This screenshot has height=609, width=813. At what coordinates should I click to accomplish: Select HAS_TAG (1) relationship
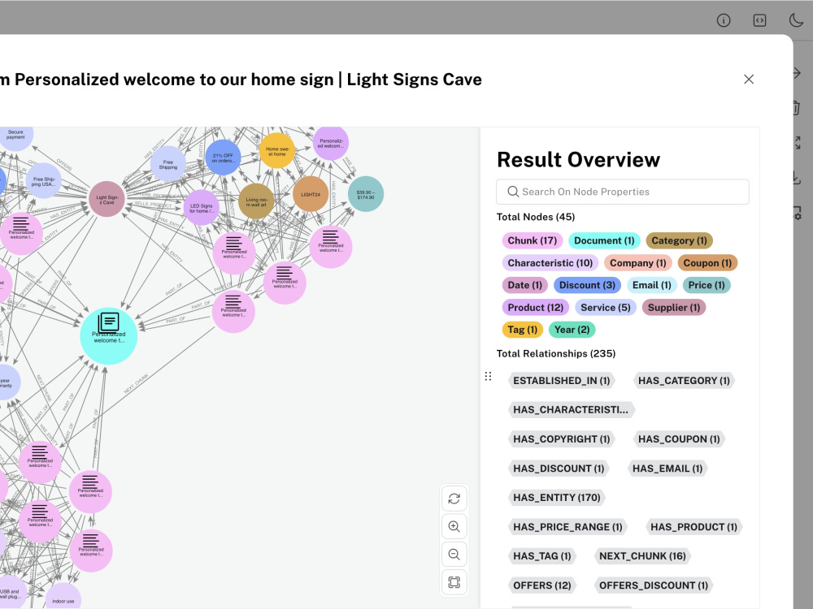541,556
